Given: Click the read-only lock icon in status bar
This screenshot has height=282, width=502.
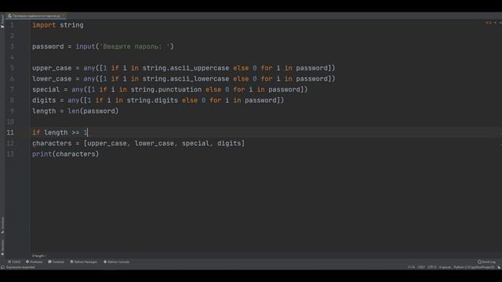Looking at the screenshot, I should (499, 267).
